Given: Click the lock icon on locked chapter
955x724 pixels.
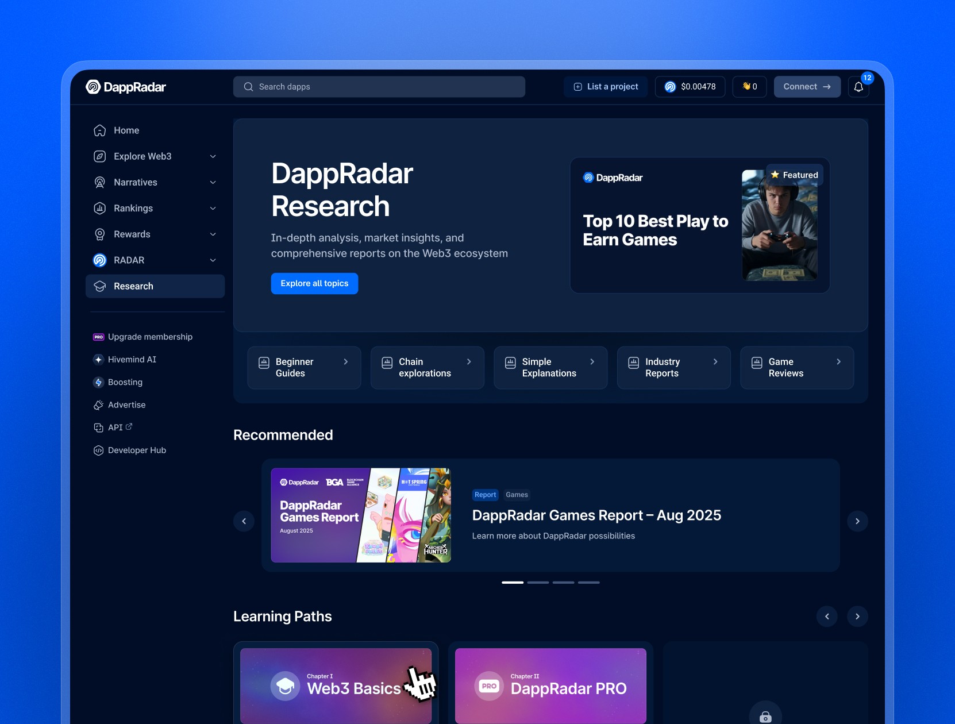Looking at the screenshot, I should [x=765, y=717].
